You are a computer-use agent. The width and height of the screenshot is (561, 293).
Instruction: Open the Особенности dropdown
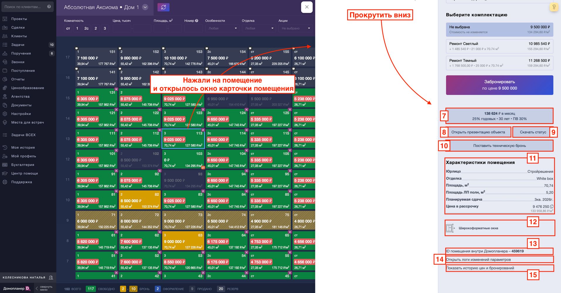[222, 28]
